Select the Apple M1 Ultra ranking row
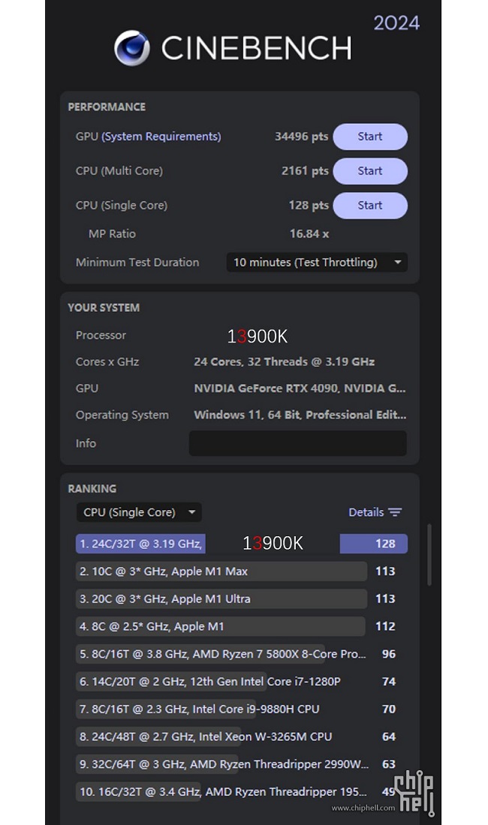 (x=221, y=599)
